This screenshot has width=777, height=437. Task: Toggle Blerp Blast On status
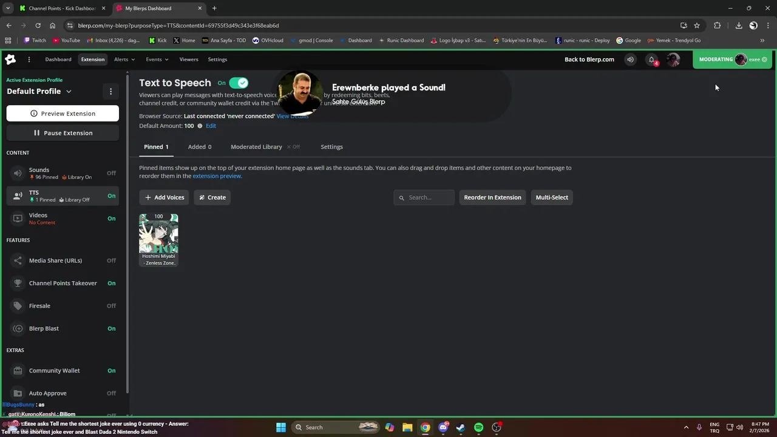tap(112, 328)
